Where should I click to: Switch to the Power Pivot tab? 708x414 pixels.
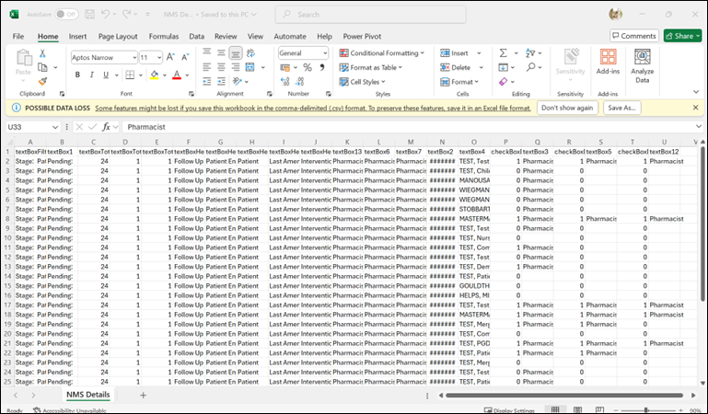tap(362, 37)
